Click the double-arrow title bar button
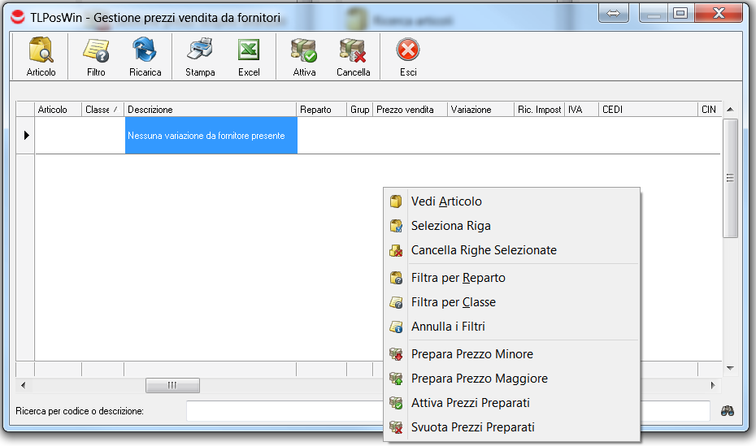The image size is (756, 446). 613,13
